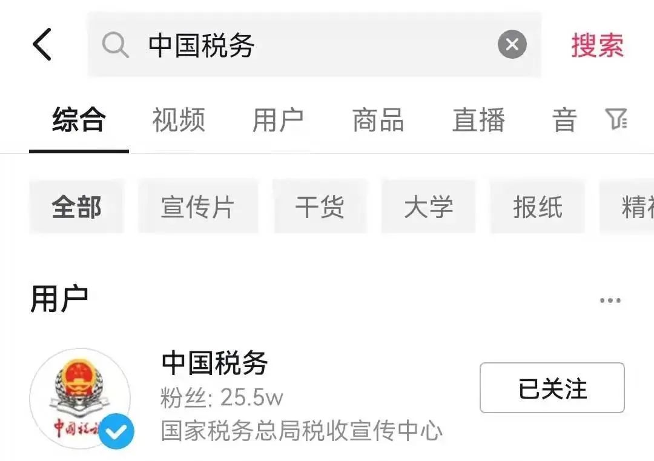Tap the red 搜索 button
The image size is (654, 461).
(597, 45)
